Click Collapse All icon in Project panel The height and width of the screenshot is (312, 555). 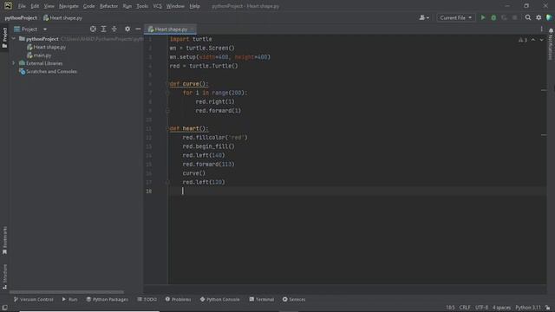pos(114,29)
